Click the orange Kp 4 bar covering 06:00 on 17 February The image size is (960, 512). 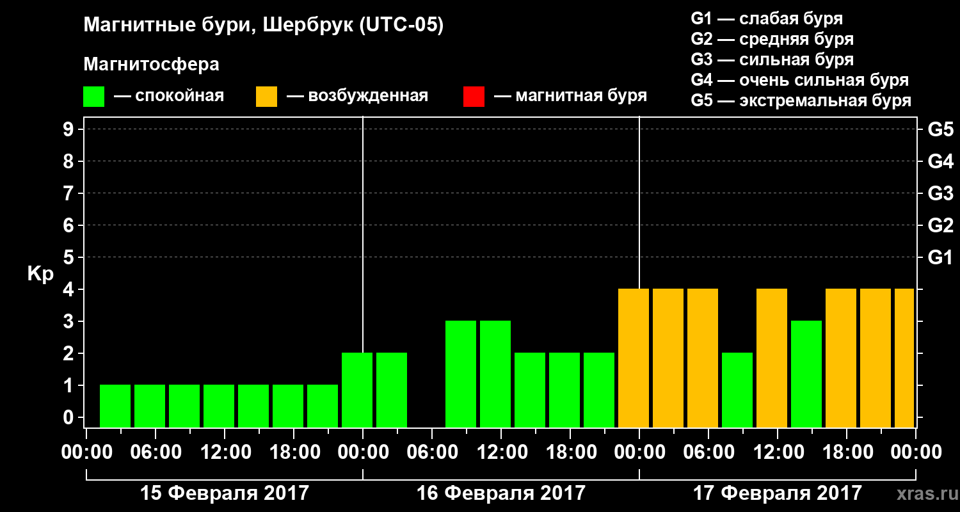(x=703, y=358)
